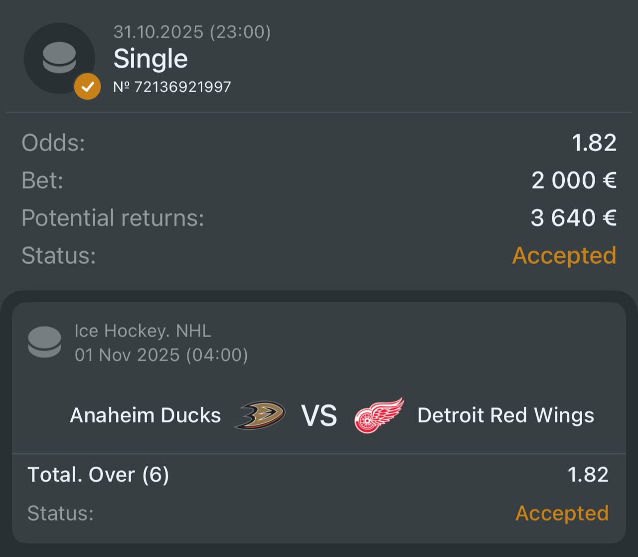Click the Ice Hockey. NHL league label

coord(143,331)
